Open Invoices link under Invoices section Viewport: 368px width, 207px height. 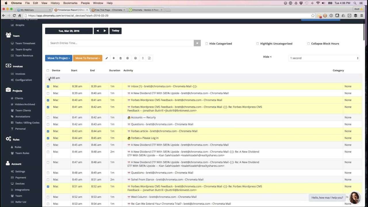point(20,74)
